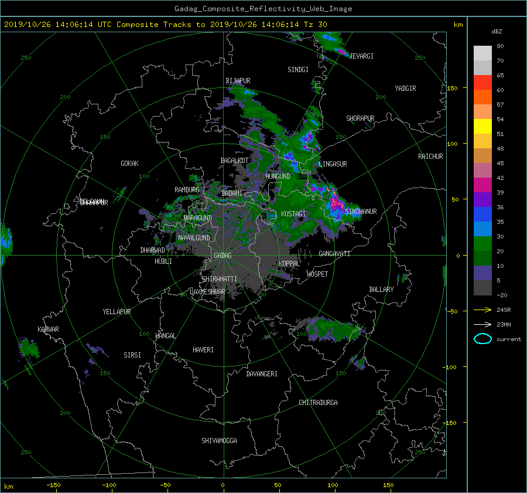Click the HOSPET place name
Viewport: 527px width, 493px height.
coord(317,274)
